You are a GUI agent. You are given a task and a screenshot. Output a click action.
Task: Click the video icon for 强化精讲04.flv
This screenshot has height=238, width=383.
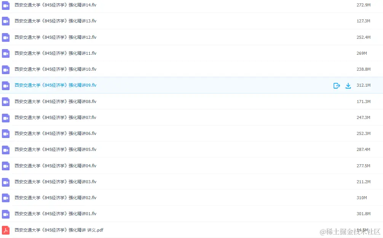6,166
